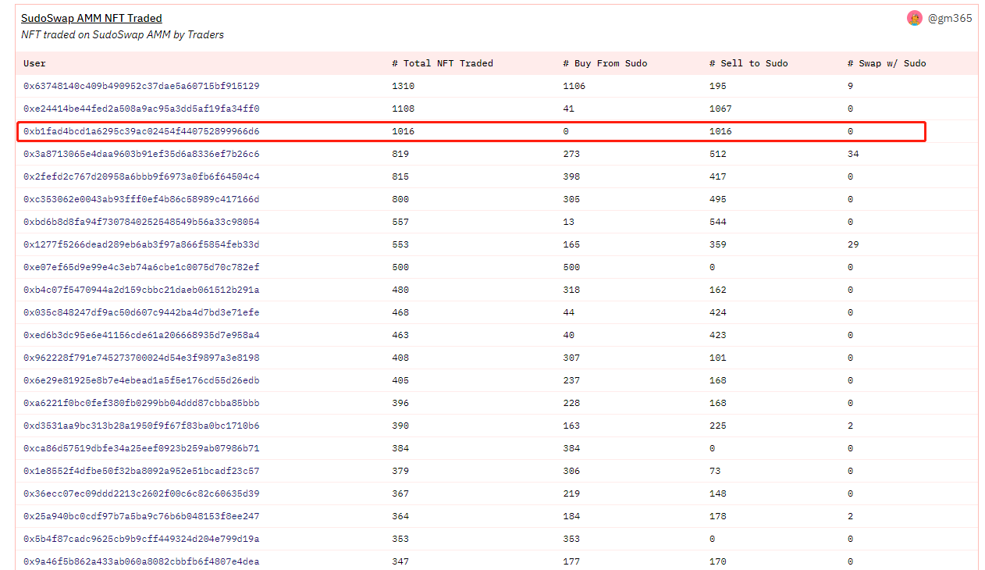This screenshot has height=570, width=985.
Task: Select address 0x63748140c409b490952c37dae5a60715bf915129
Action: pos(141,86)
